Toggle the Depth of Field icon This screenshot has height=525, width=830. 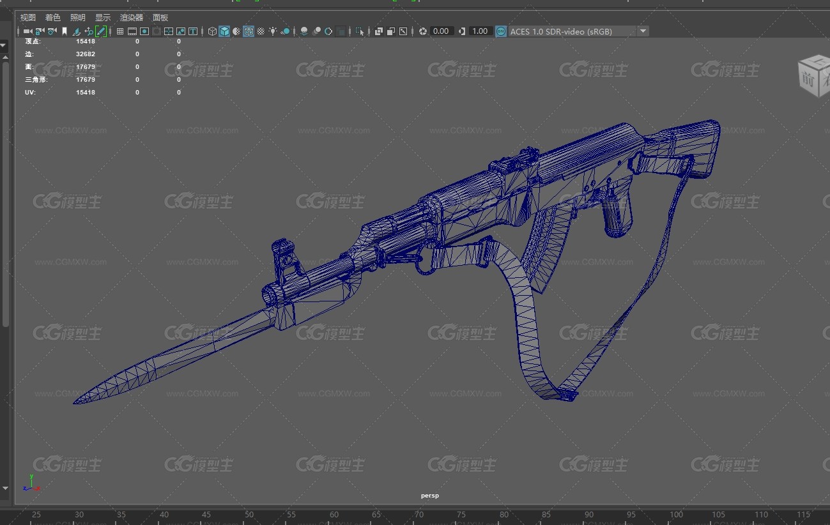coord(341,31)
